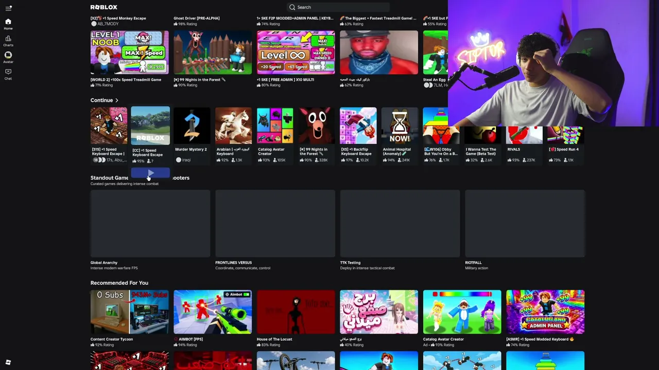Open the [WORLD 2] +100x Speed Treadmill Game thumbnail
Image resolution: width=659 pixels, height=370 pixels.
tap(130, 52)
